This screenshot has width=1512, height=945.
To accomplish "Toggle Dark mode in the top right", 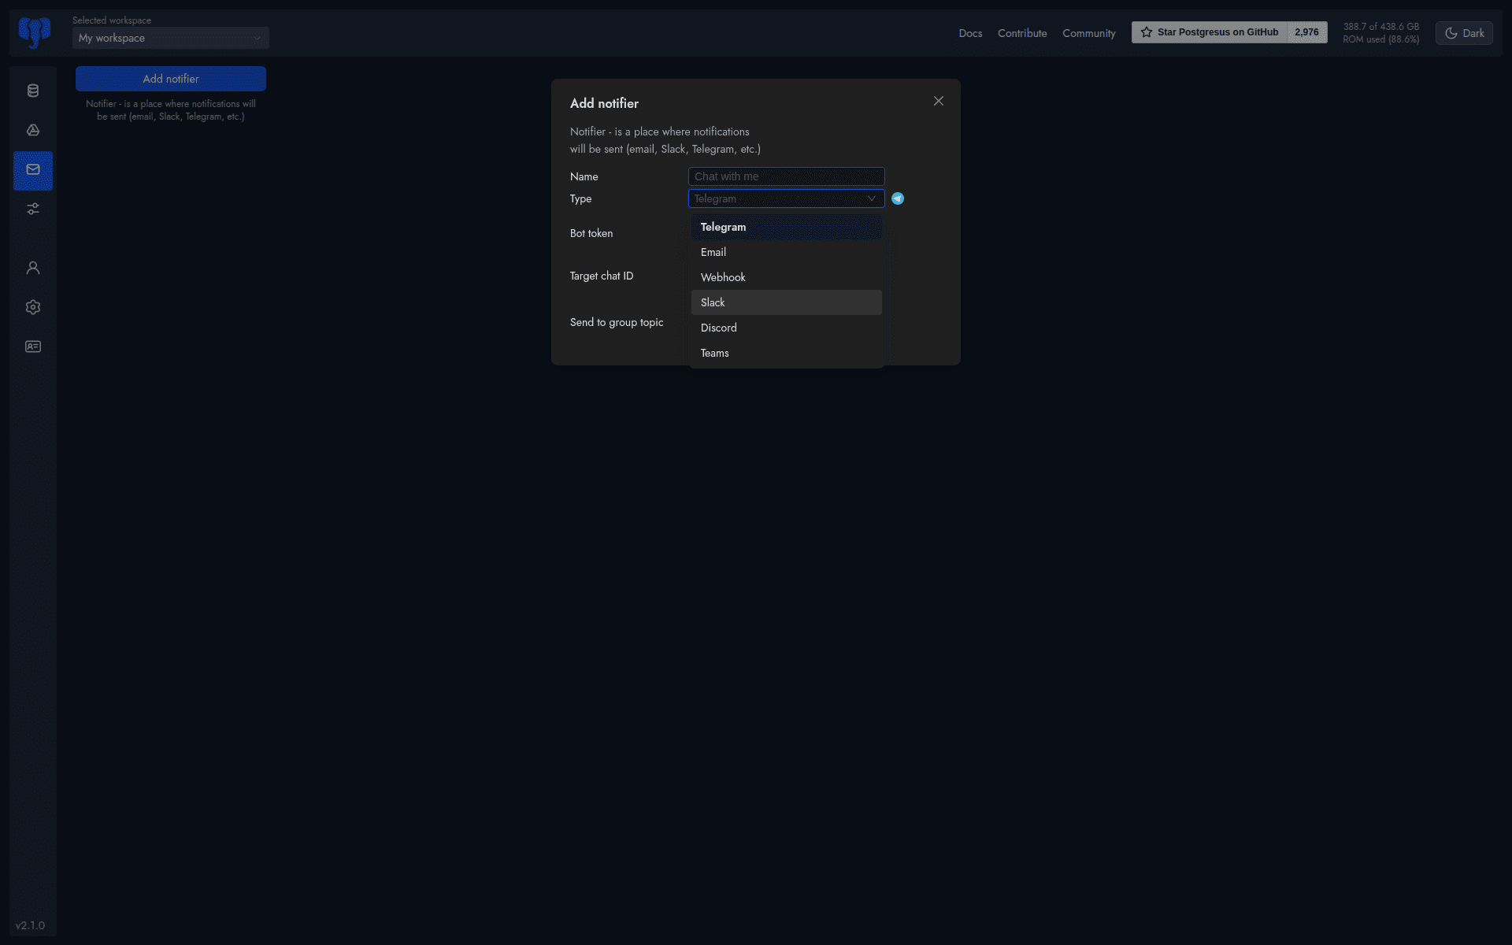I will pos(1463,32).
